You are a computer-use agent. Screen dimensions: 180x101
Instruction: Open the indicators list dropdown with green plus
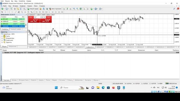pyautogui.click(x=92, y=9)
